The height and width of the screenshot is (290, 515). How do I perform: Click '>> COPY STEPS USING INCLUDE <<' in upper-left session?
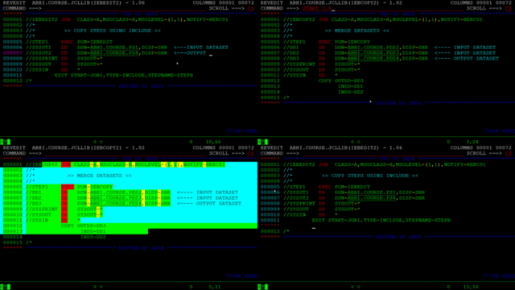(113, 31)
